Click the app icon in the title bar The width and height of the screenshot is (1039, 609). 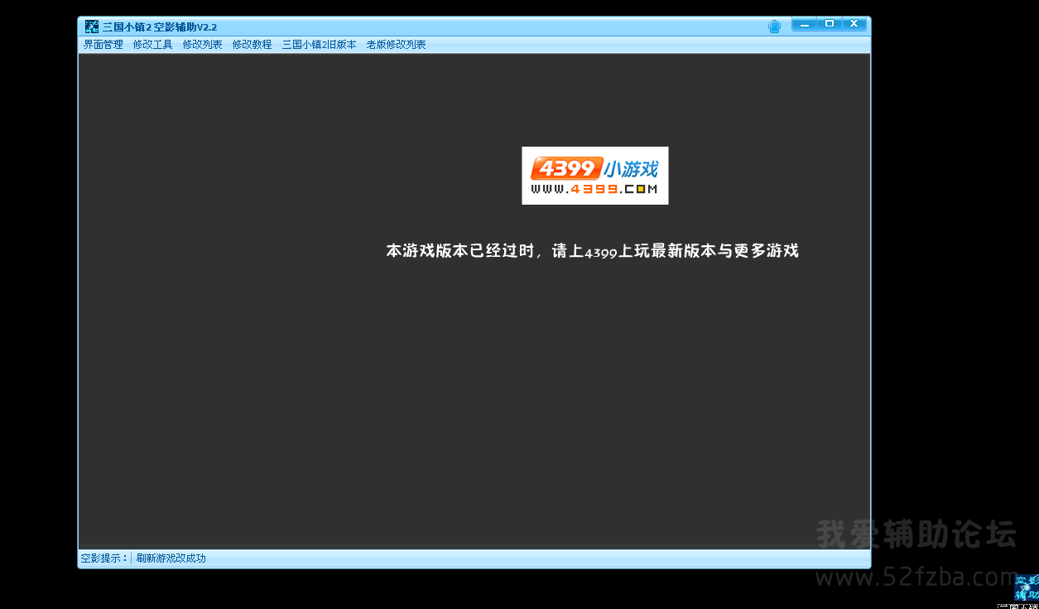pos(91,27)
